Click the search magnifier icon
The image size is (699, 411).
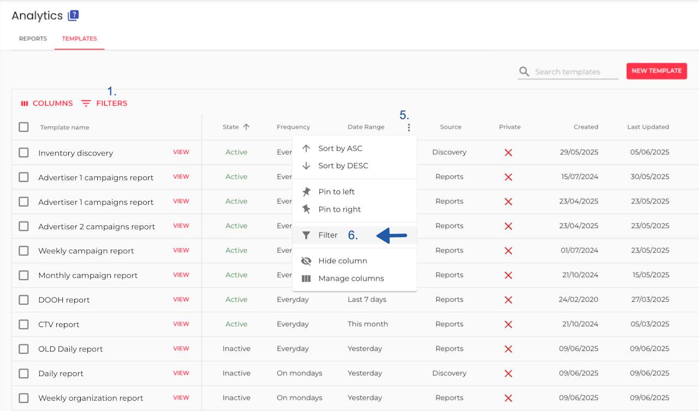click(524, 72)
